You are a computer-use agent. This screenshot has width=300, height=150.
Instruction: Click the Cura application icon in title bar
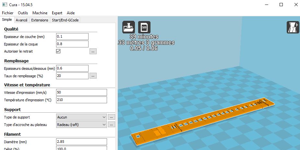(5, 5)
